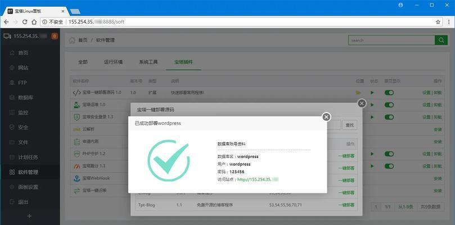Open 首页 in the left sidebar
The height and width of the screenshot is (225, 455).
point(23,53)
